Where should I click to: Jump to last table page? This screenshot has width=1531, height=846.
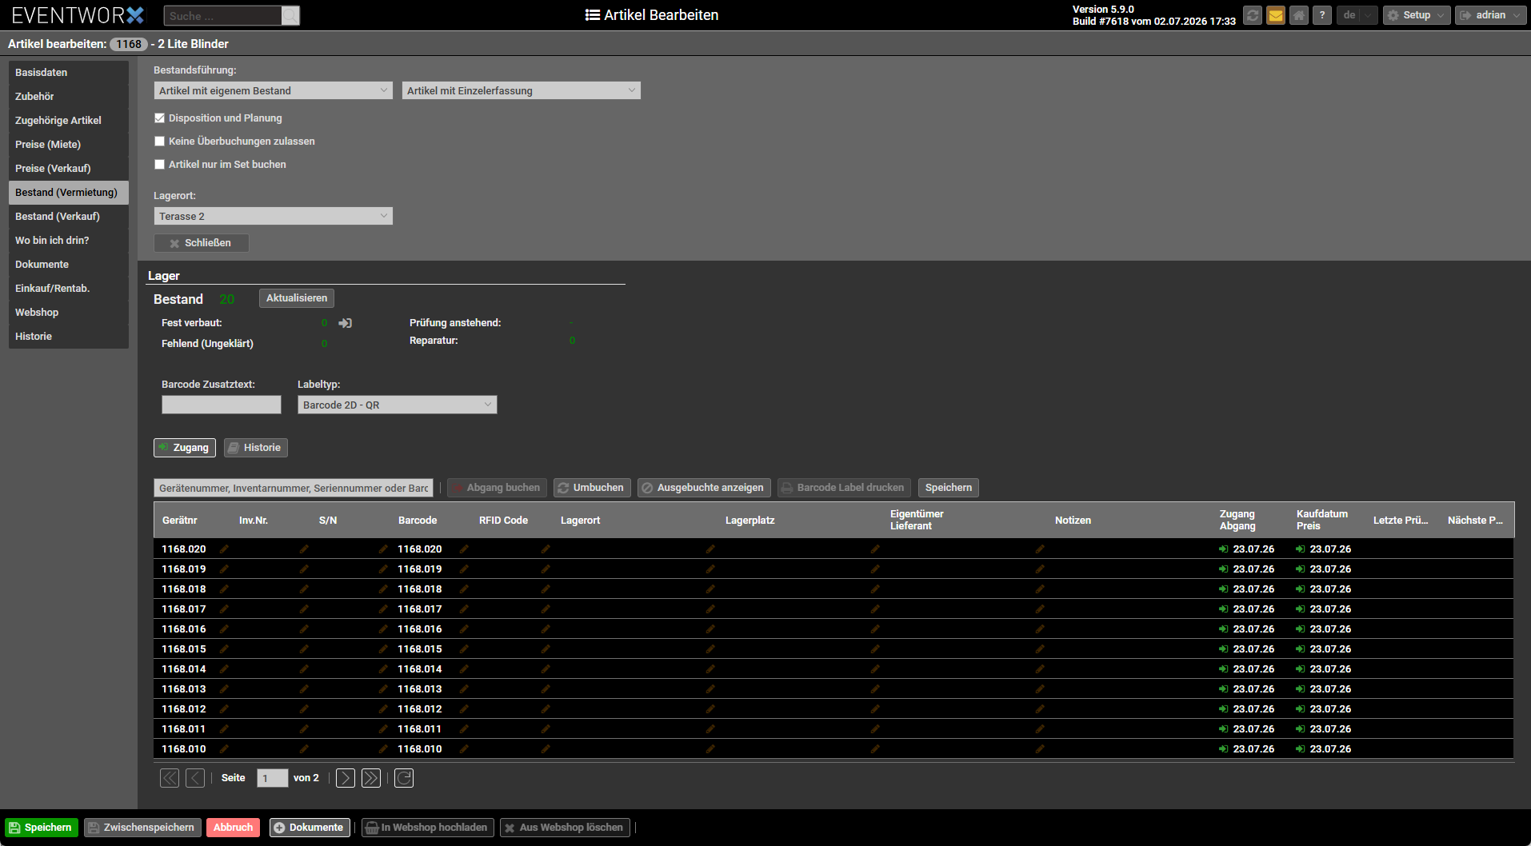(371, 778)
